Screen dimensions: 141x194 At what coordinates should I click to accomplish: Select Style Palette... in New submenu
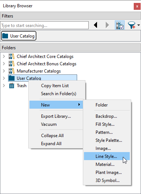(x=107, y=140)
